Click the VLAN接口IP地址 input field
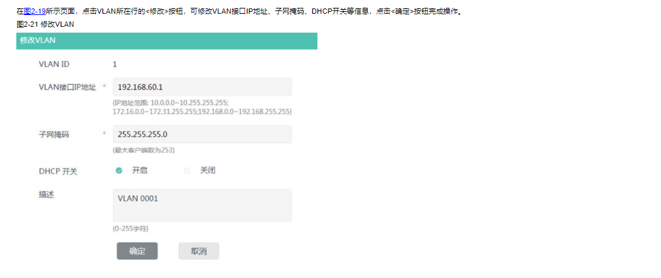This screenshot has width=661, height=278. [202, 87]
